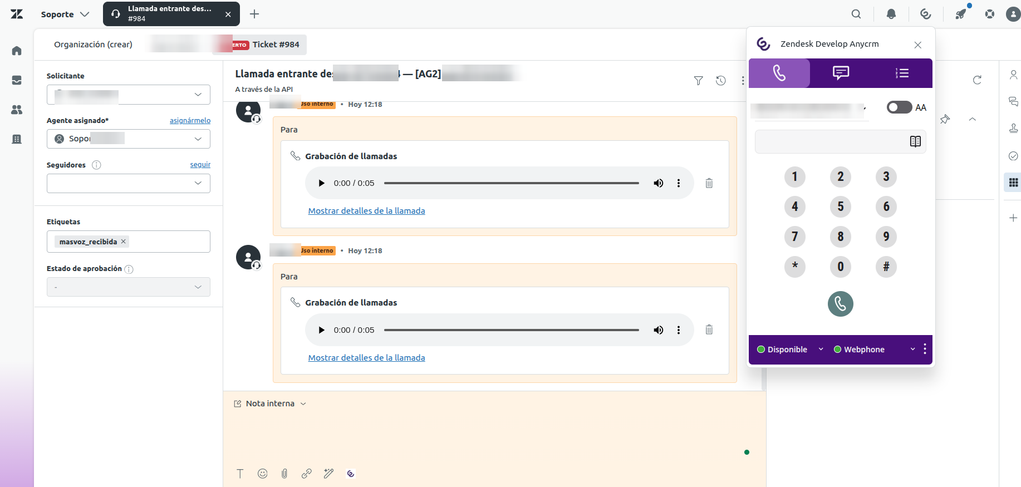
Task: Open the contacts book icon in dialer
Action: tap(915, 141)
